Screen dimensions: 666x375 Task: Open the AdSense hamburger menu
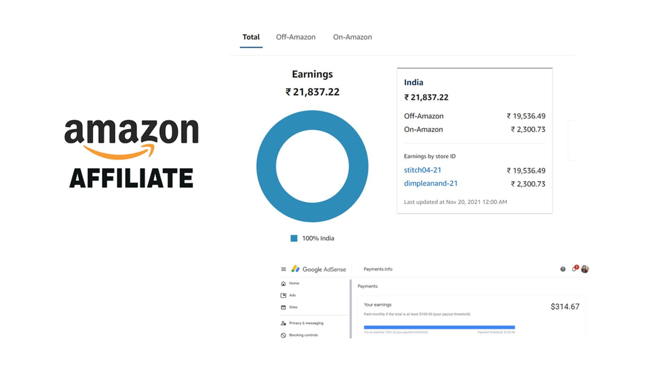pos(283,269)
